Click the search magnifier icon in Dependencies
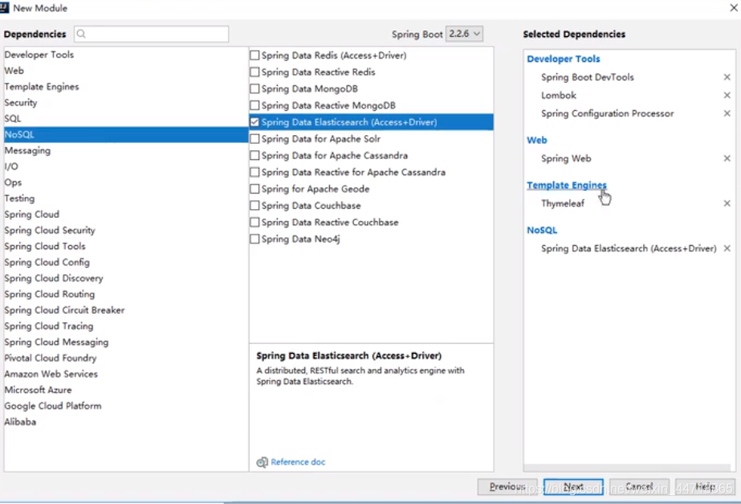This screenshot has height=504, width=741. (81, 34)
